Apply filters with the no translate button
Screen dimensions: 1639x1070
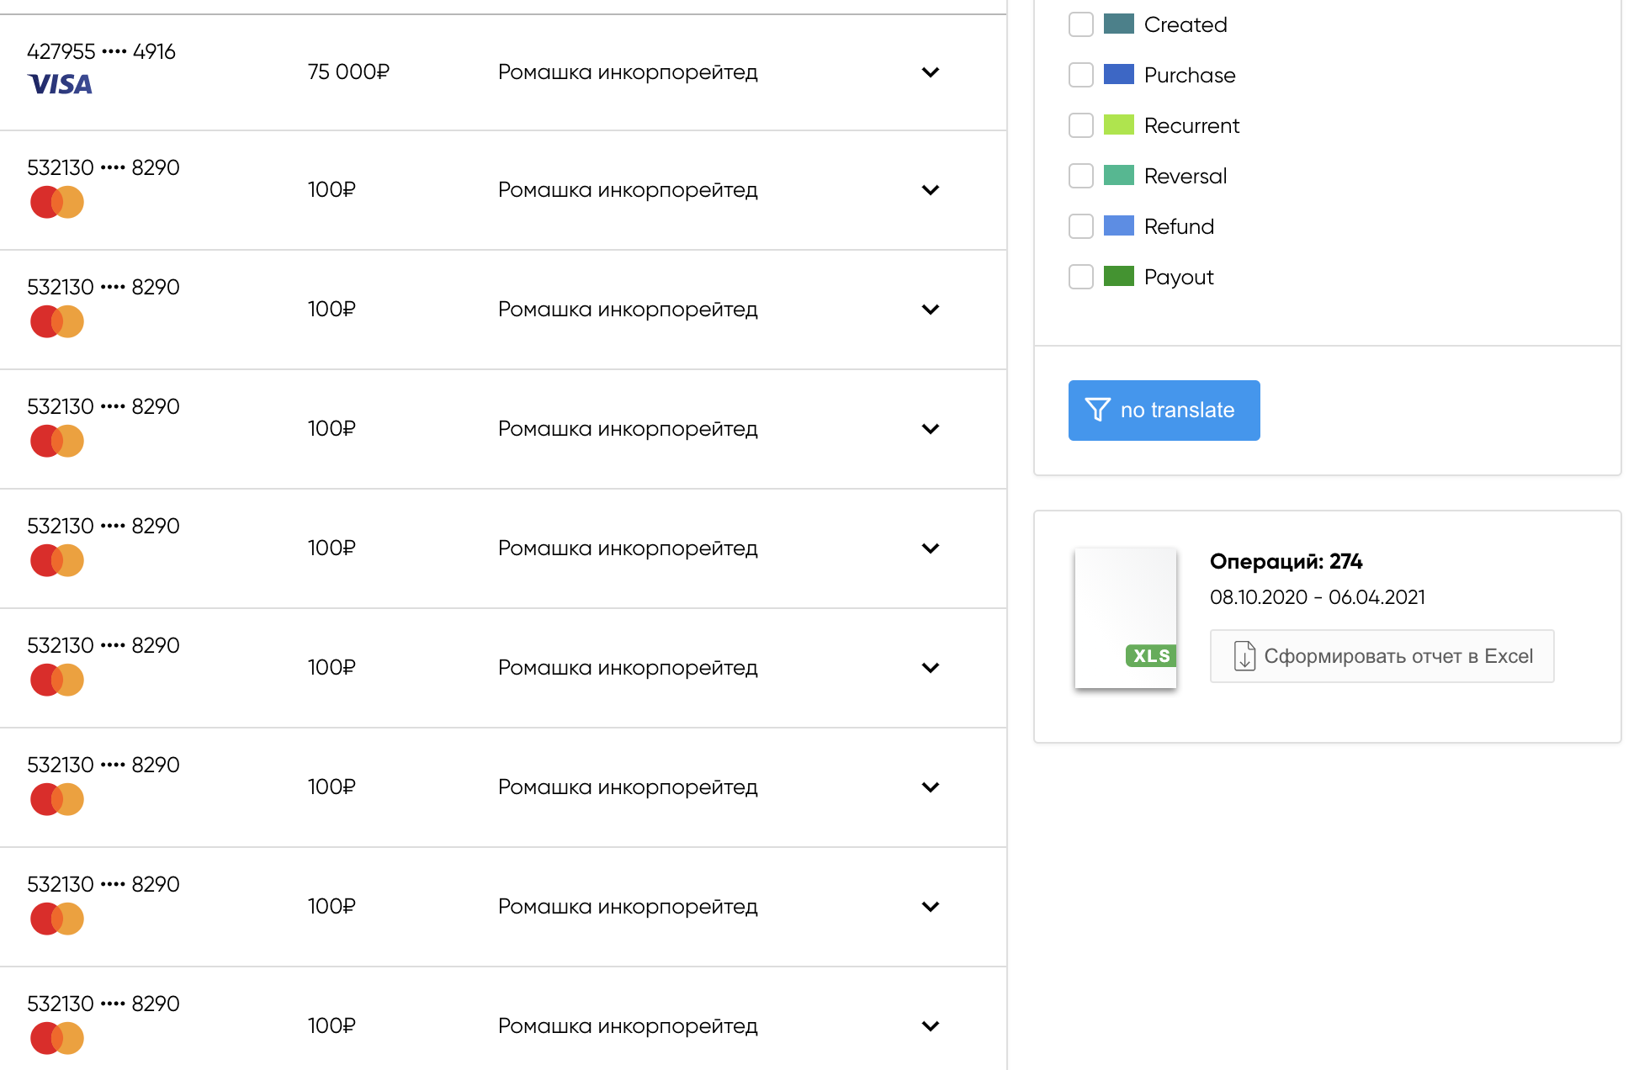pyautogui.click(x=1164, y=410)
